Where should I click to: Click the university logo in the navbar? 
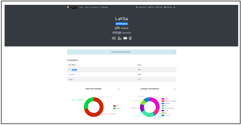pos(72,7)
